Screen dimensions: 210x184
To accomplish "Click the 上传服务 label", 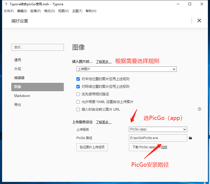I will [x=83, y=129].
